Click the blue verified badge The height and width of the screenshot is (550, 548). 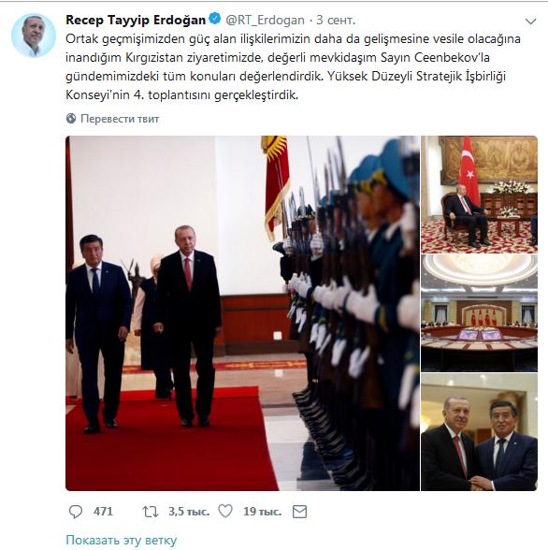(214, 19)
